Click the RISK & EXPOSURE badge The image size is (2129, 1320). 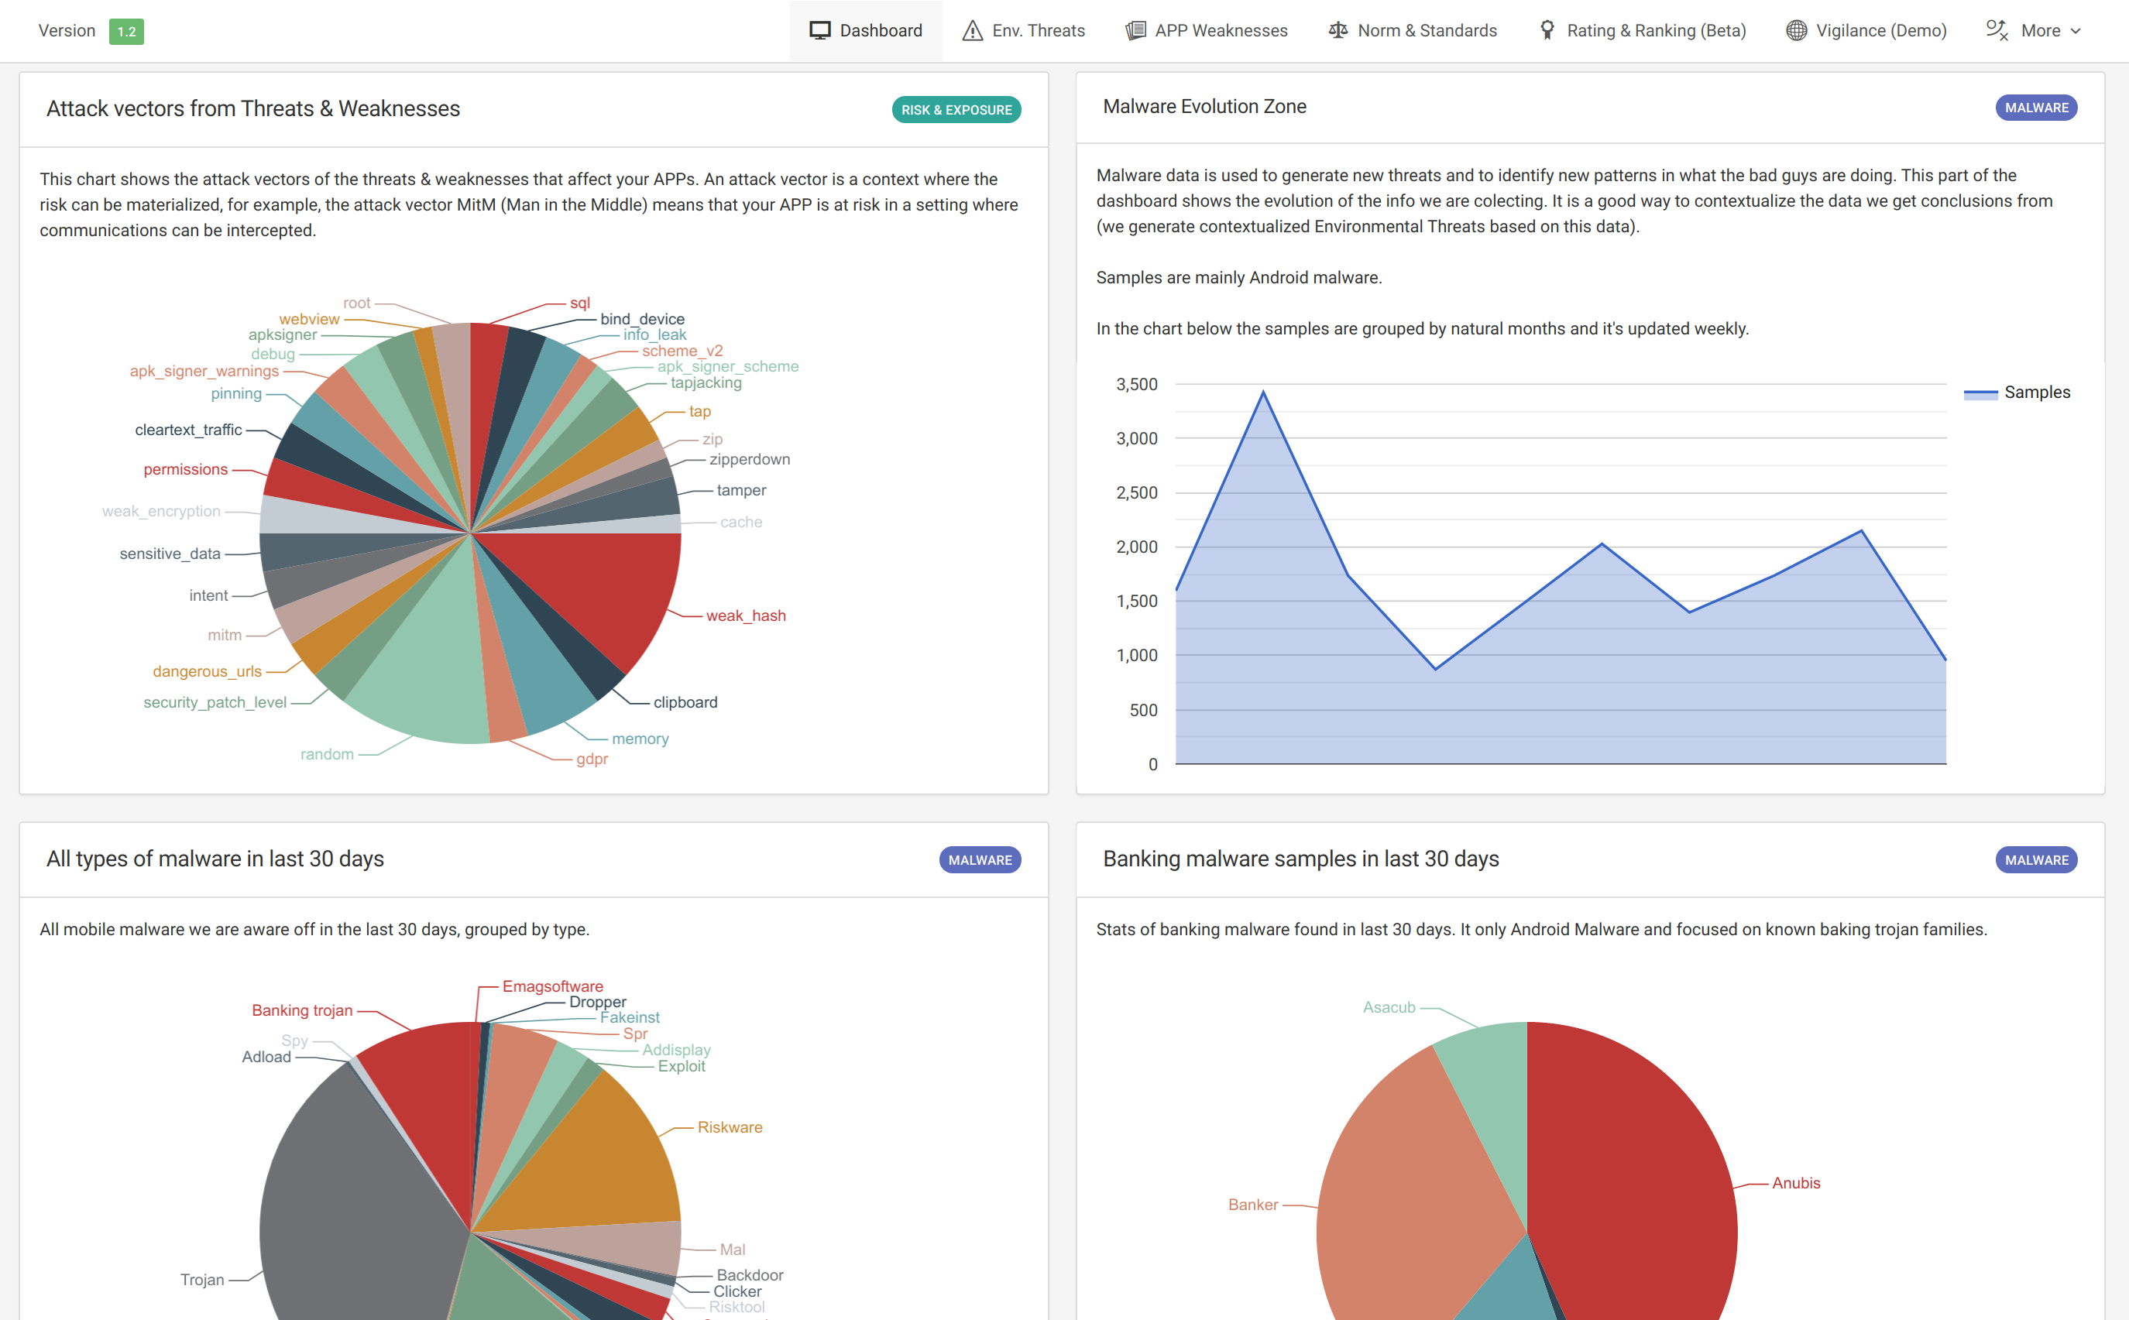(956, 110)
